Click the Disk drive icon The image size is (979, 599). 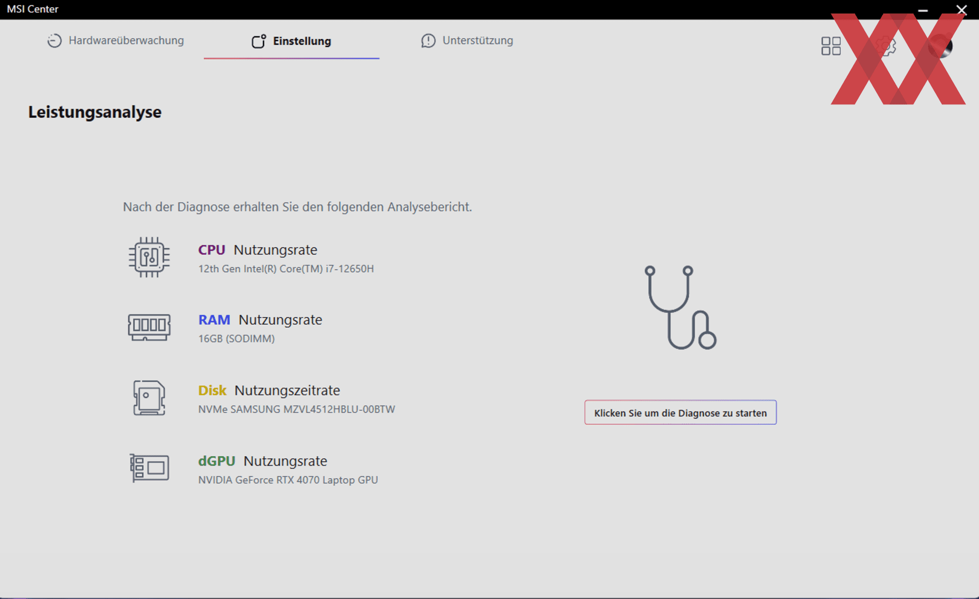[x=149, y=398]
